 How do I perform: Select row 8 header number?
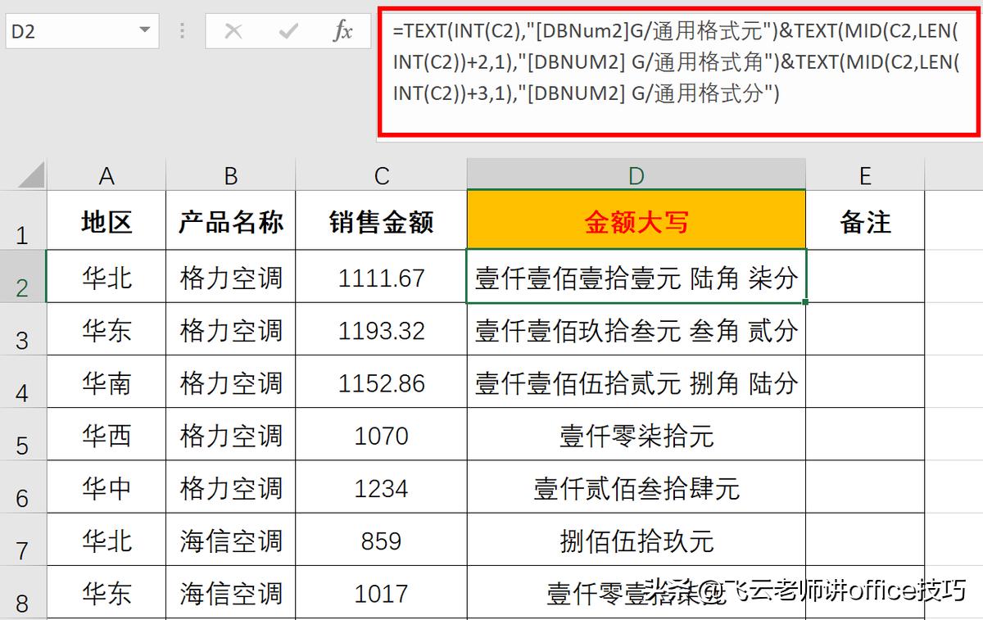click(x=23, y=593)
